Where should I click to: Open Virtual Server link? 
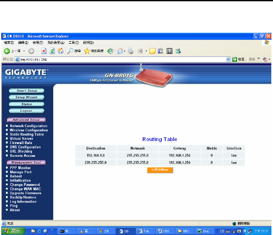point(21,139)
